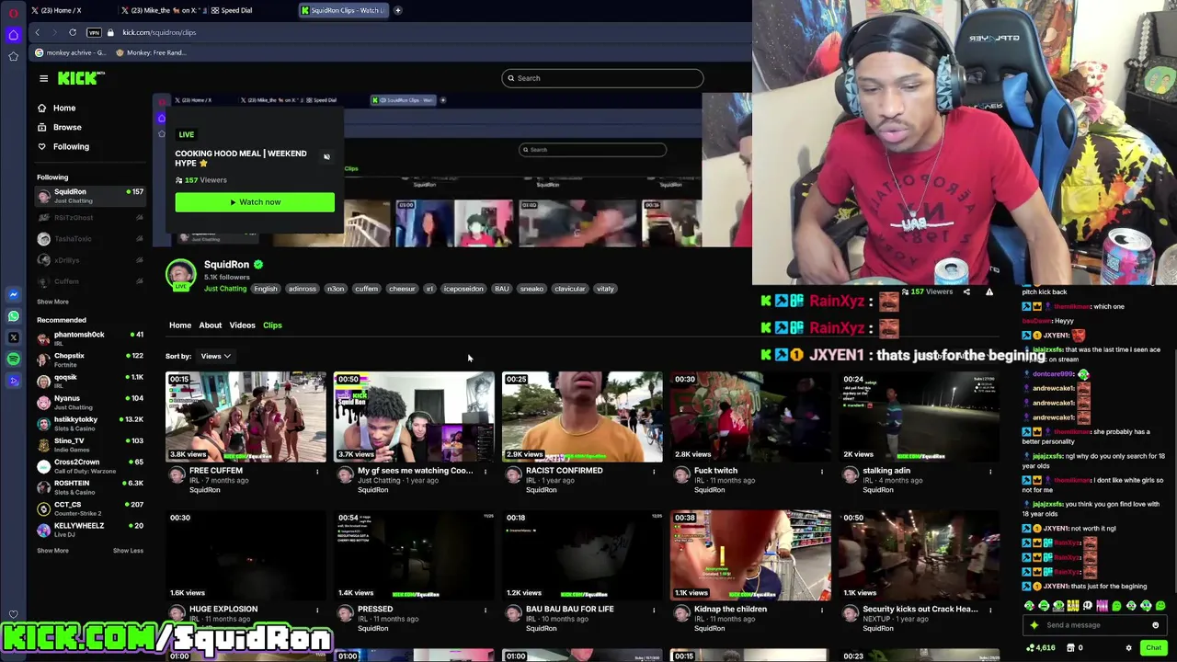1177x662 pixels.
Task: Open the ROSHTEIN recommended channel
Action: 89,487
